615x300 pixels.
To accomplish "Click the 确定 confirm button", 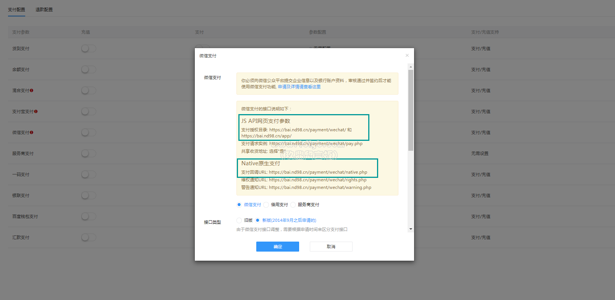I will (x=278, y=247).
